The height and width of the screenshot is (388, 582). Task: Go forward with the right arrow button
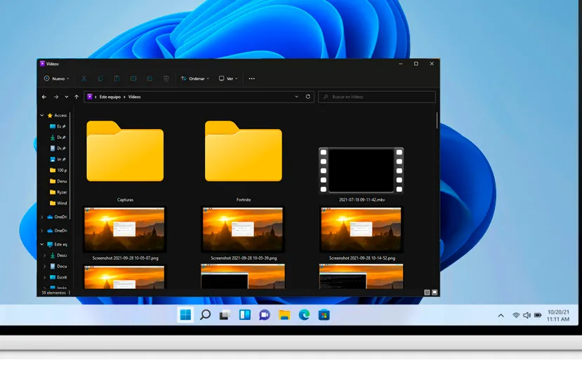[x=56, y=97]
